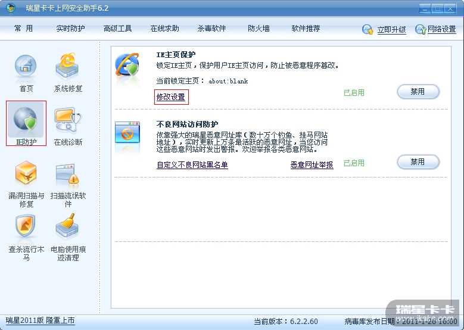Minimize the Rising Kaka window
Viewport: 464px width, 330px height.
click(x=425, y=8)
